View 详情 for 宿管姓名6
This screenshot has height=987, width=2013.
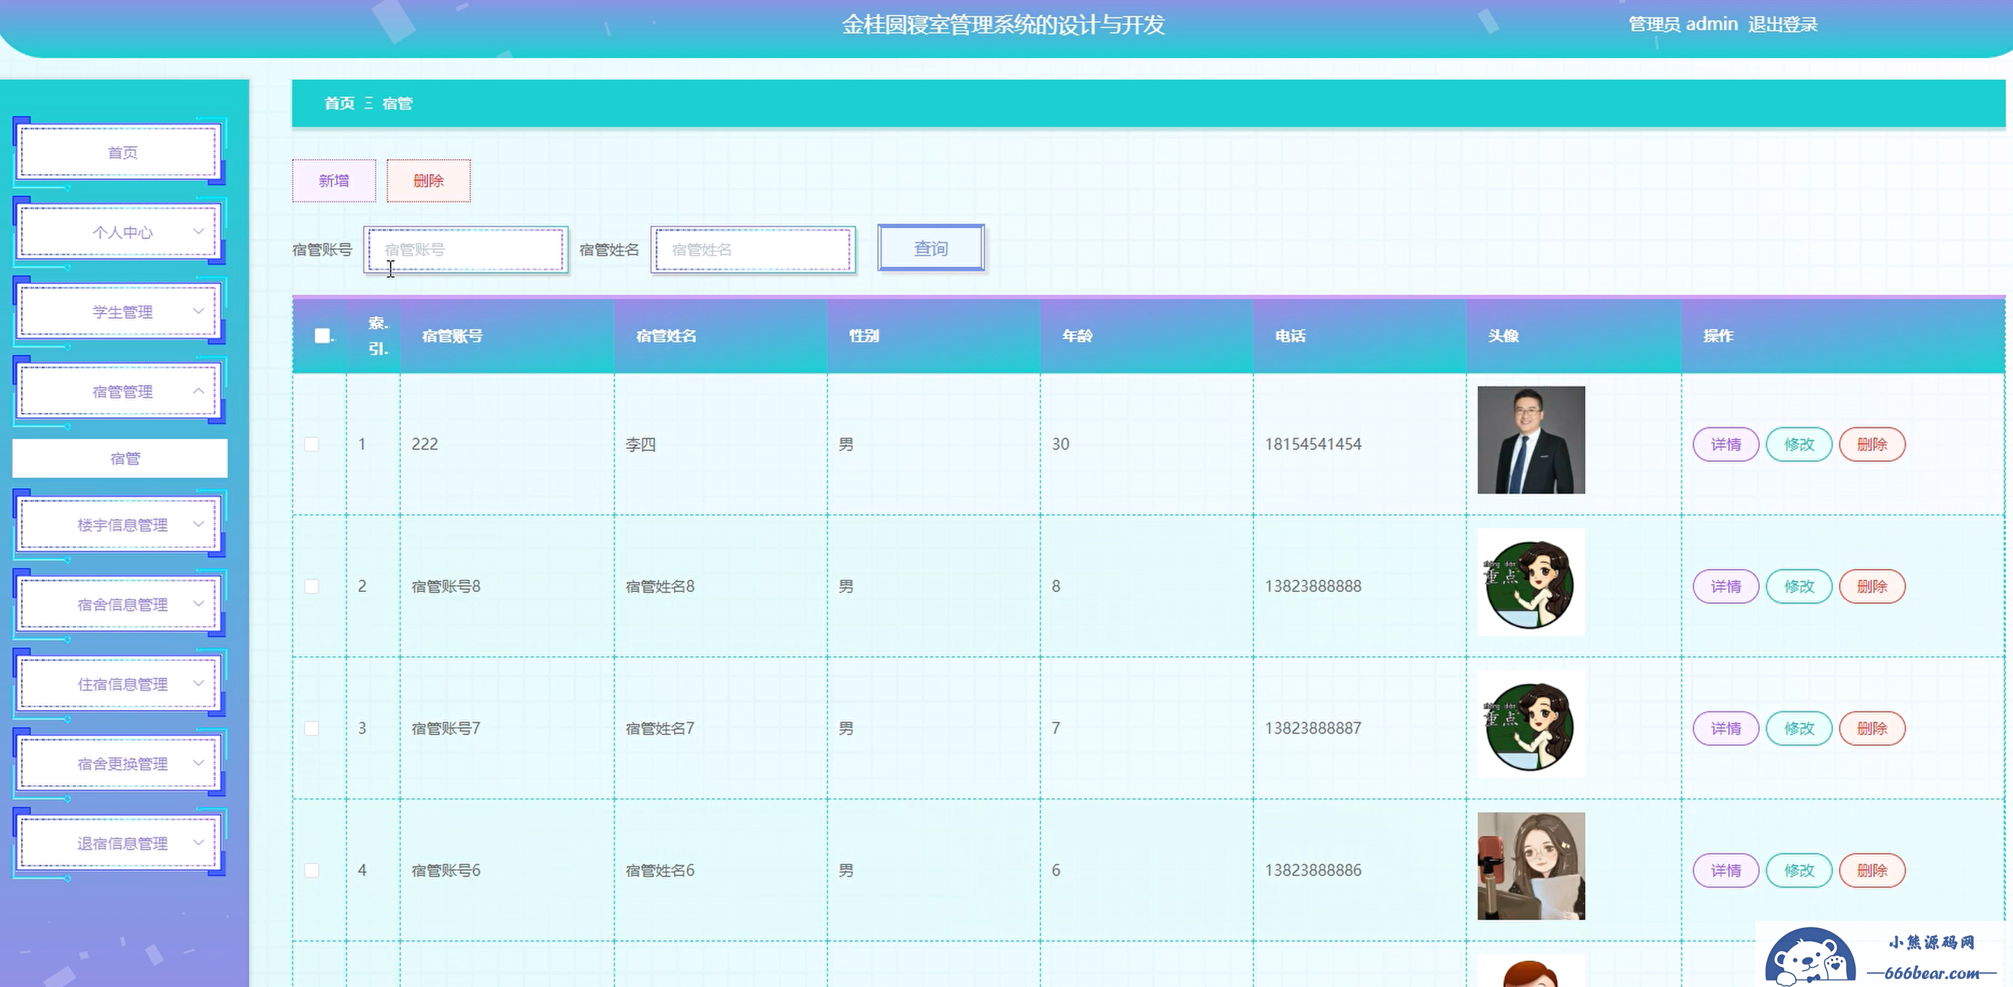[1725, 870]
